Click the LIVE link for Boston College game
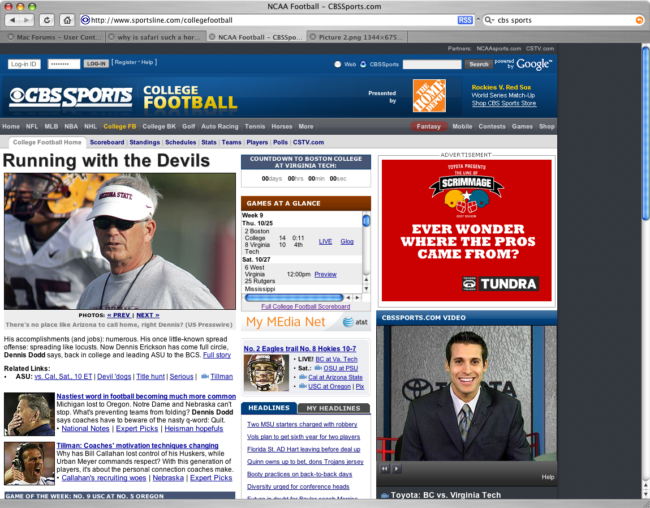The width and height of the screenshot is (650, 508). 325,242
